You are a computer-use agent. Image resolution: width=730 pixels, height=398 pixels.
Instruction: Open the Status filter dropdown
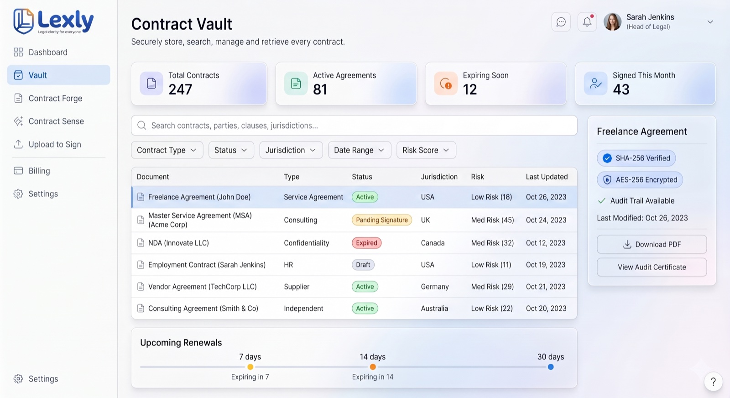point(231,150)
